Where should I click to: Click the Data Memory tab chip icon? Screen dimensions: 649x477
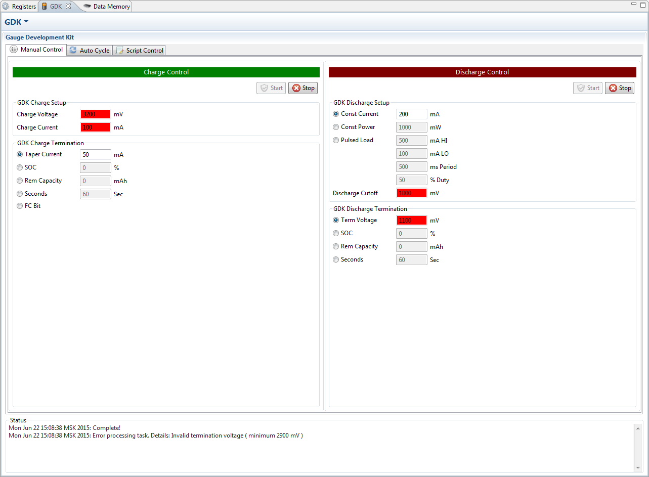[x=87, y=7]
